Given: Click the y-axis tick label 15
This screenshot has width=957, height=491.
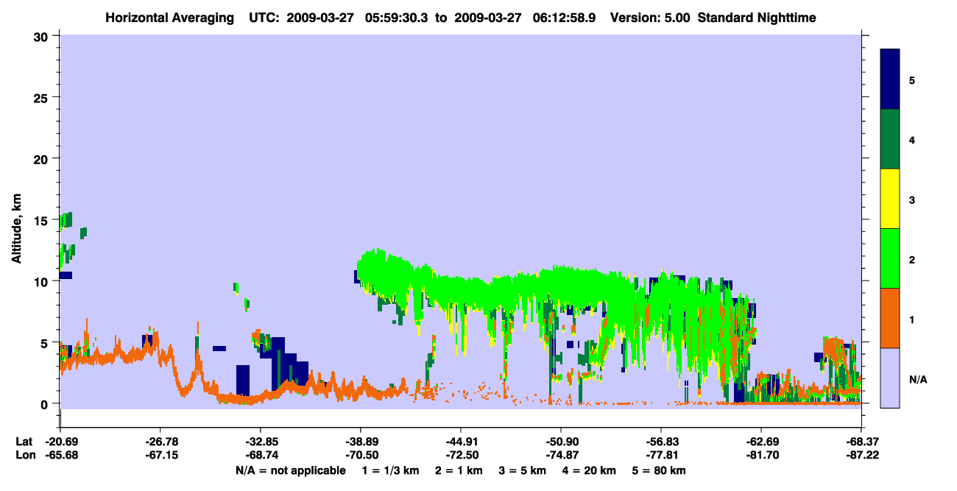Looking at the screenshot, I should (43, 220).
